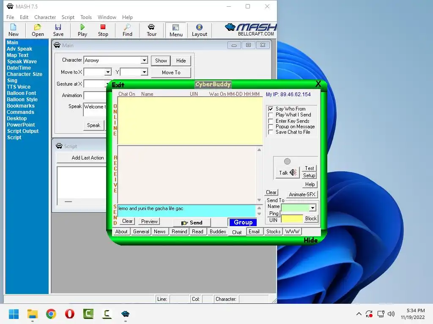Screen dimensions: 433x324
Task: Restore the Main child window
Action: (248, 45)
